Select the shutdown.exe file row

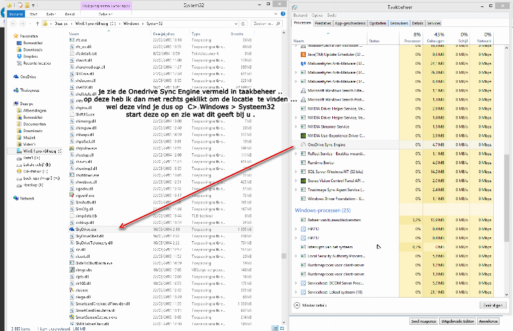coord(160,175)
